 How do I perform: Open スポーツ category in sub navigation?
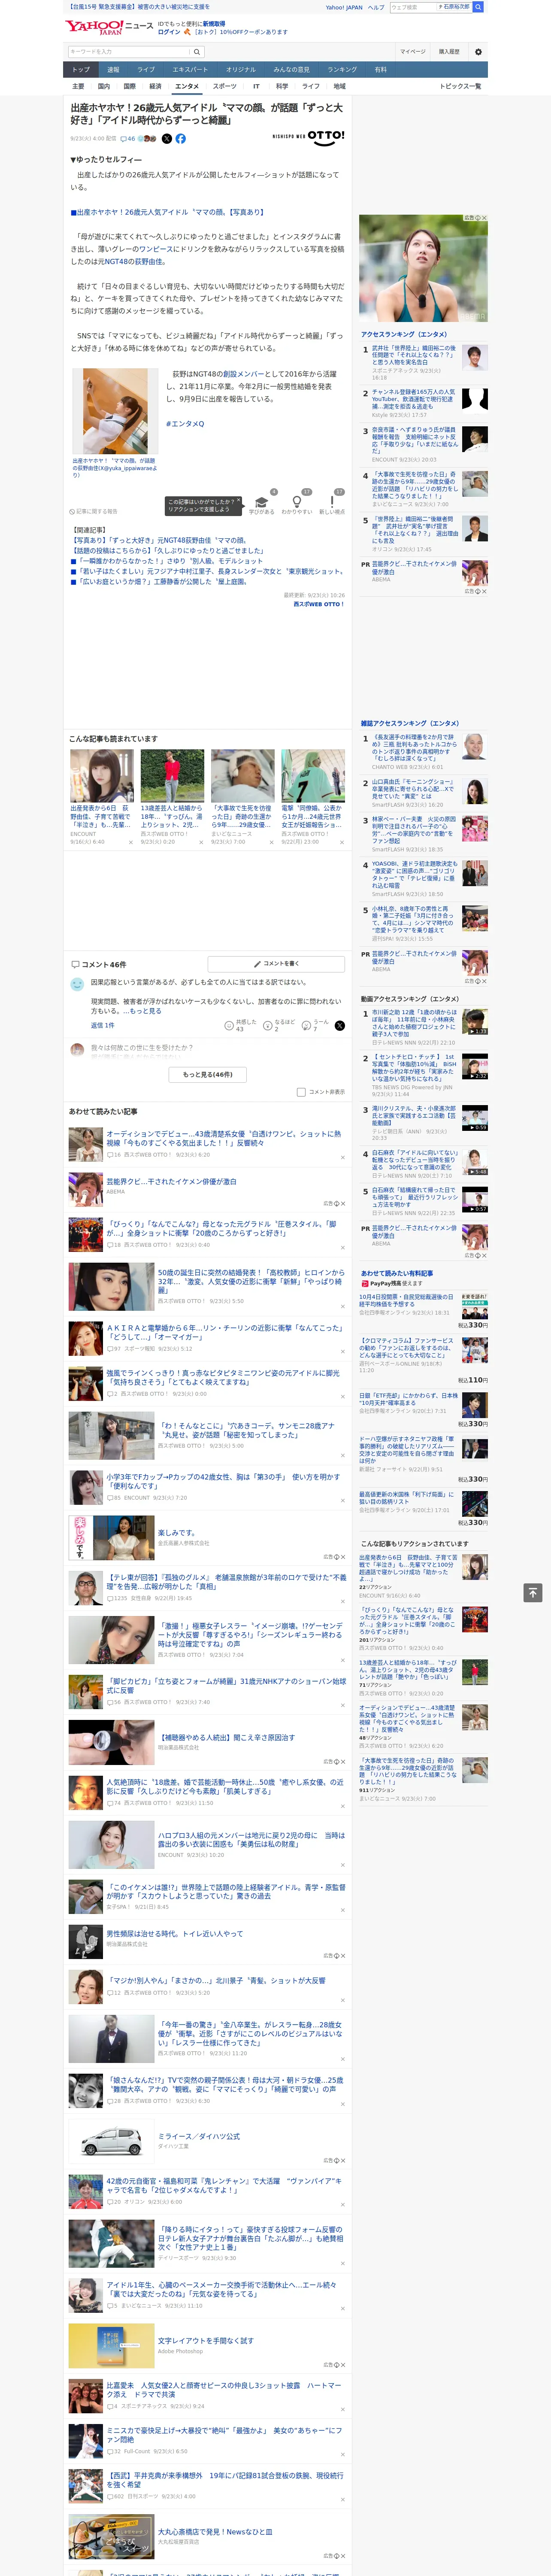225,86
